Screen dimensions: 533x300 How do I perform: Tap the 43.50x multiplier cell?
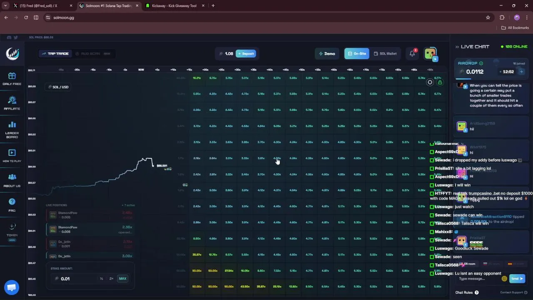coord(245,287)
